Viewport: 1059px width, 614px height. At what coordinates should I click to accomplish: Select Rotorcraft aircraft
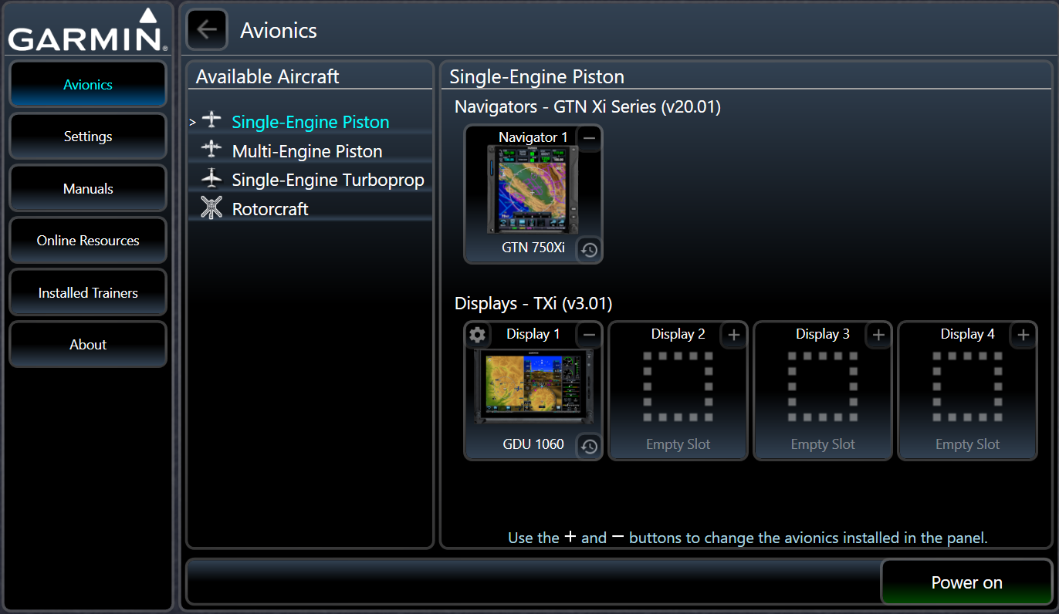point(310,209)
